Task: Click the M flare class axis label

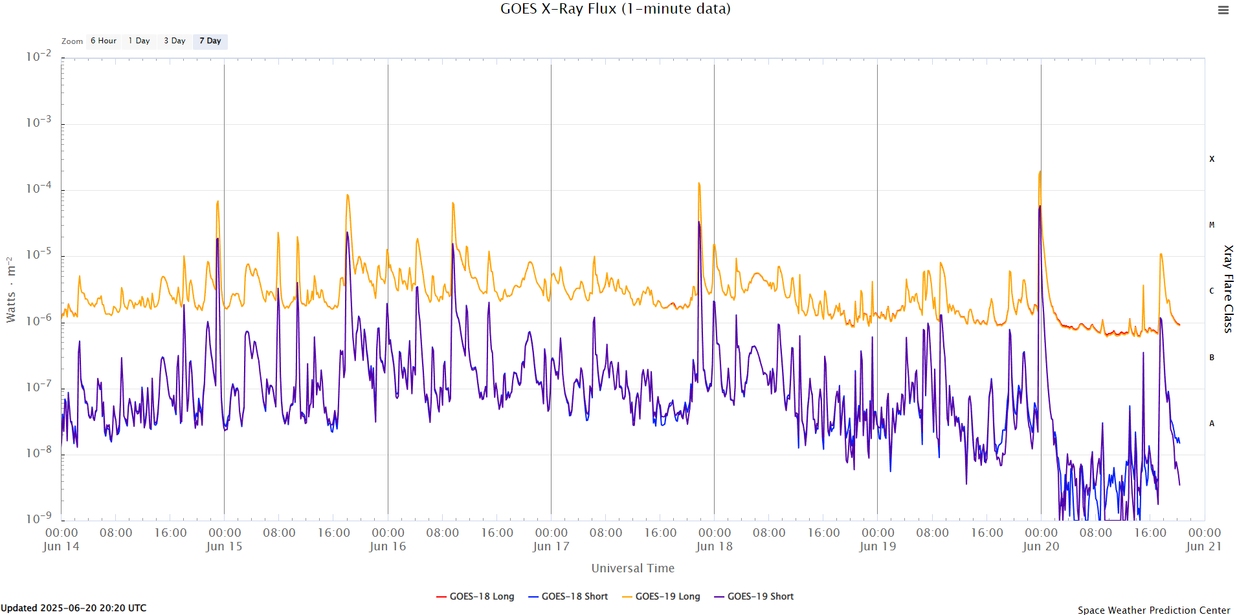Action: (x=1212, y=225)
